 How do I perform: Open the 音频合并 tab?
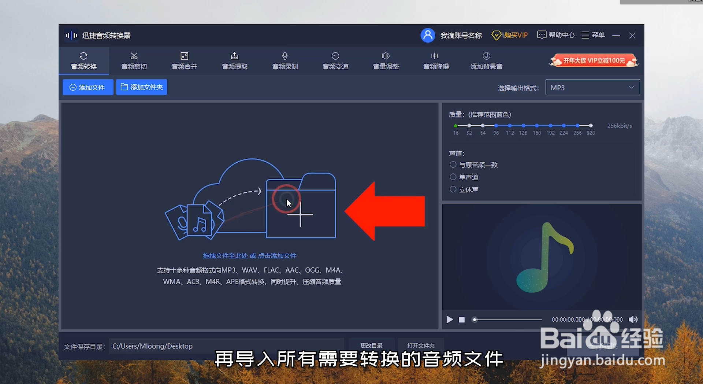(184, 61)
